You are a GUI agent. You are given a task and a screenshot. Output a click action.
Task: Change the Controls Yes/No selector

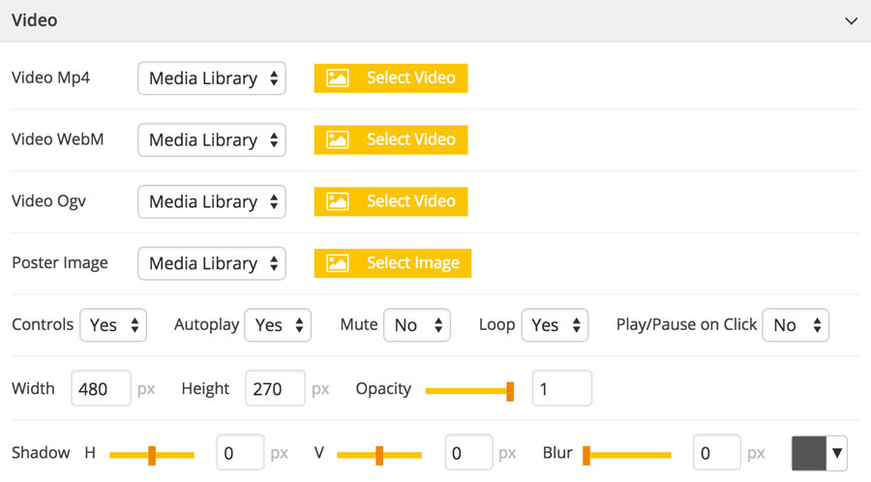113,325
